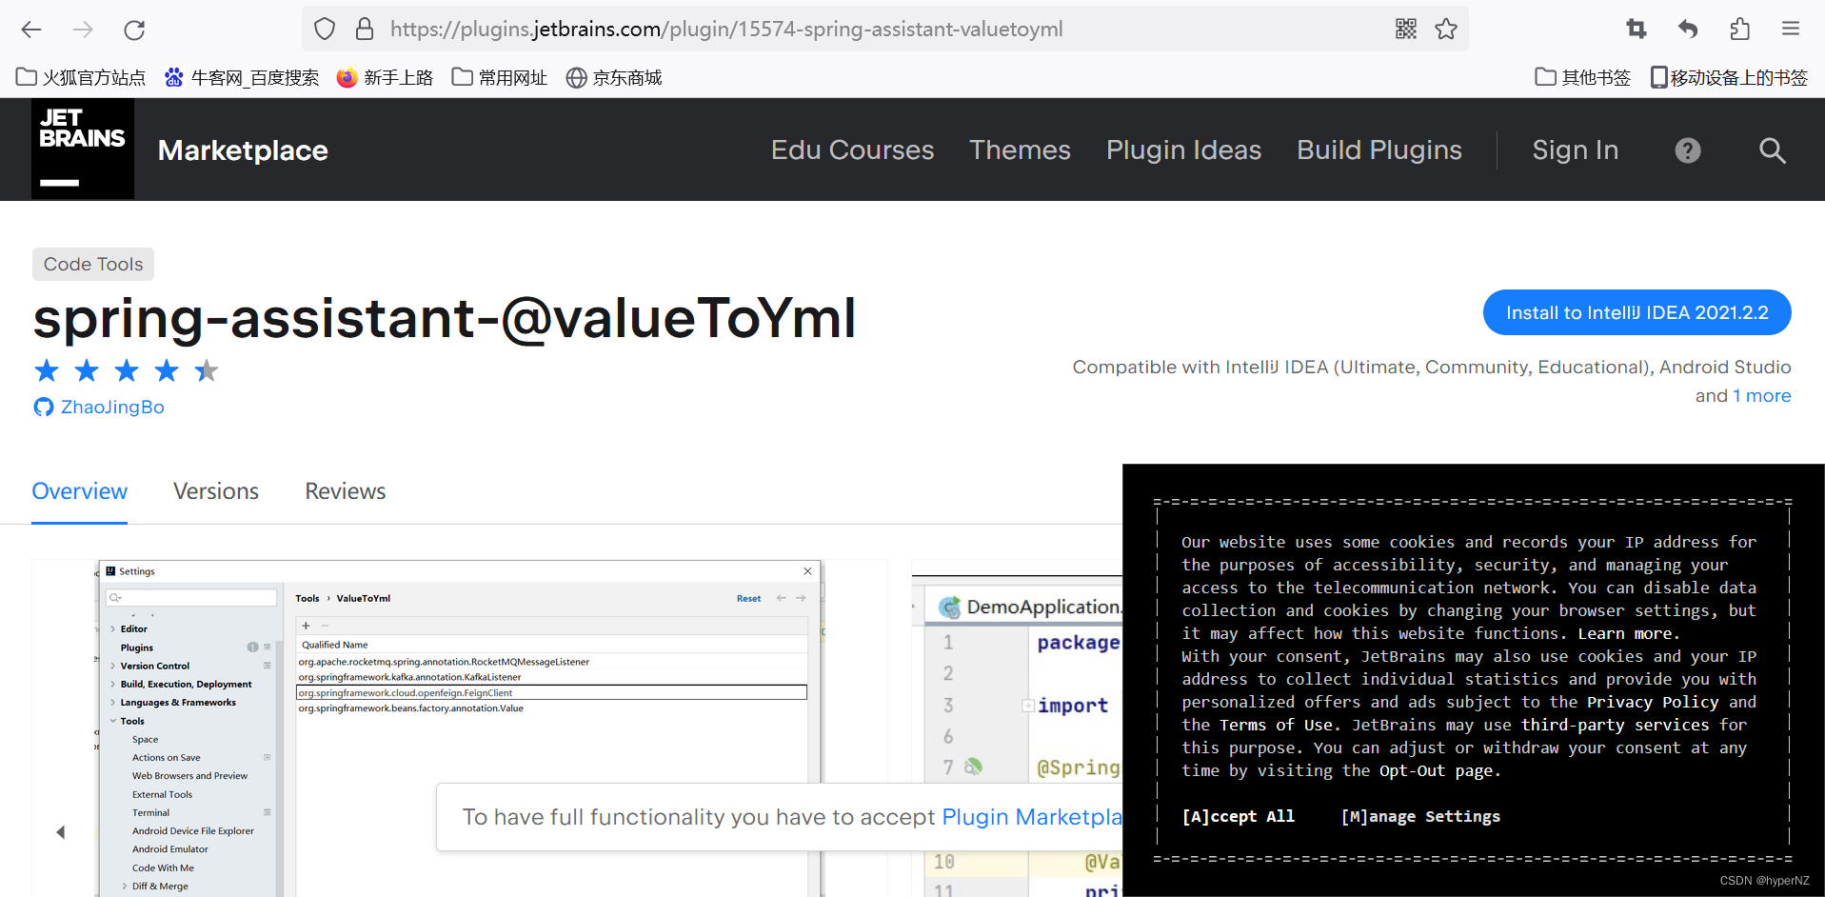
Task: Switch to the Reviews tab
Action: (x=345, y=491)
